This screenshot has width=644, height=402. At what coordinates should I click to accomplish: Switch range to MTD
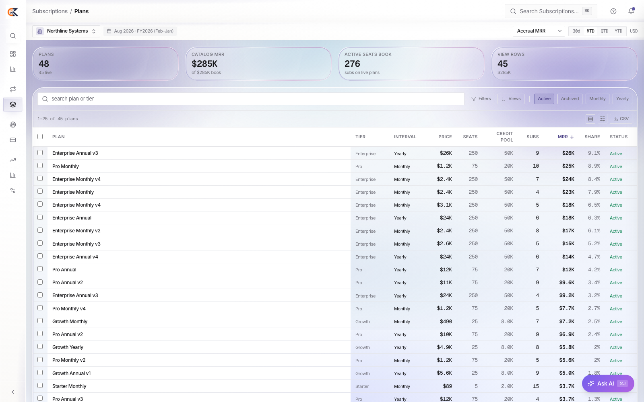pos(590,31)
